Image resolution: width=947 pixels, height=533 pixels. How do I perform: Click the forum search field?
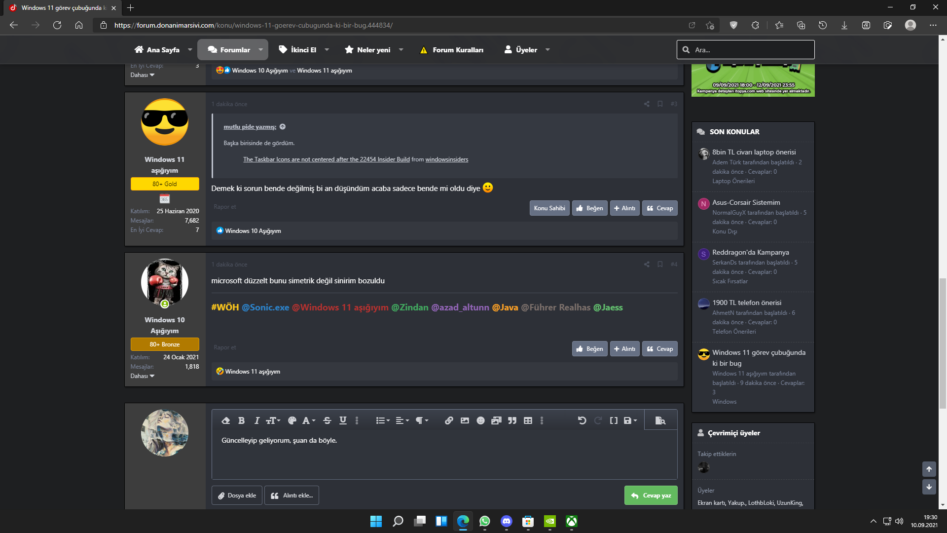750,50
